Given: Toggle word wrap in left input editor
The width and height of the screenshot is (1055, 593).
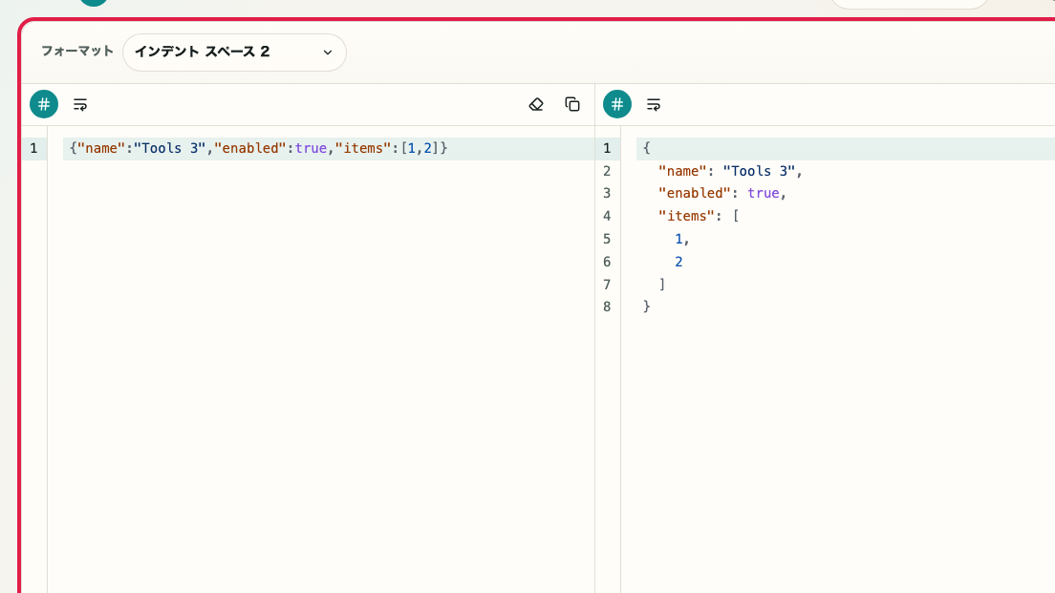Looking at the screenshot, I should coord(80,104).
